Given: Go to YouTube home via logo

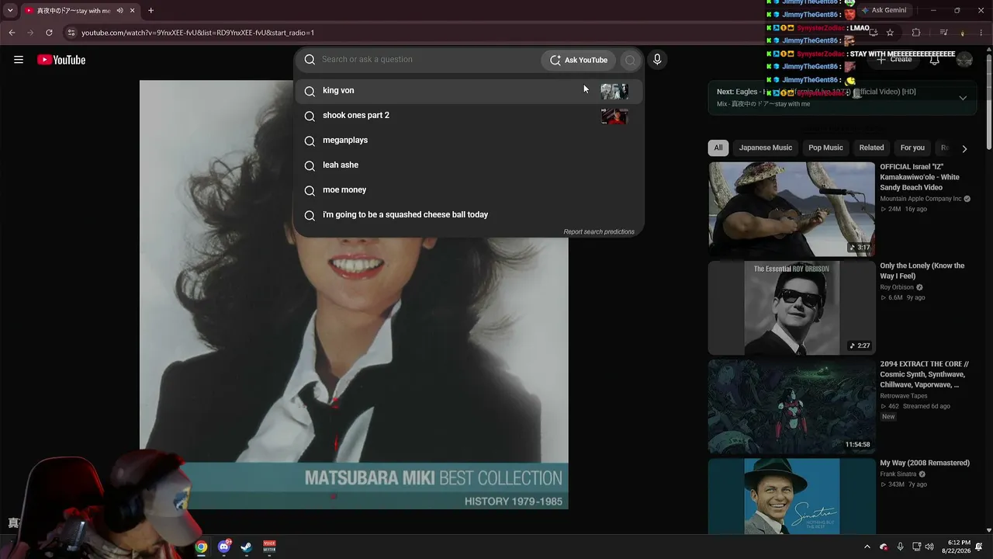Looking at the screenshot, I should [x=61, y=60].
